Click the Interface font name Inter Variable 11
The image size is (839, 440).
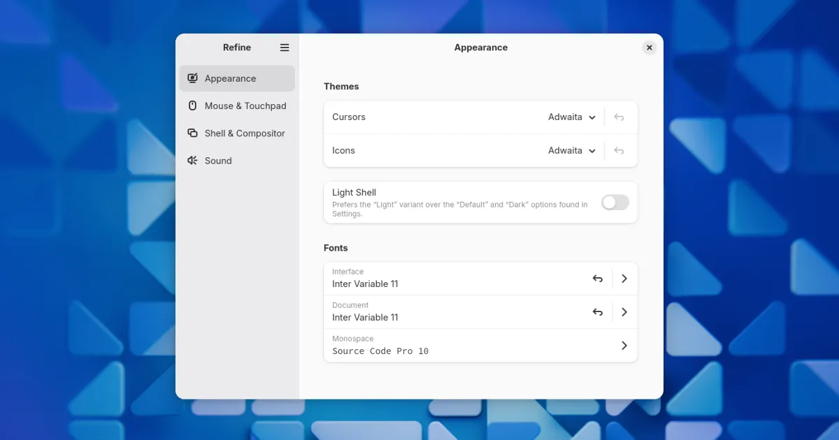pyautogui.click(x=365, y=284)
